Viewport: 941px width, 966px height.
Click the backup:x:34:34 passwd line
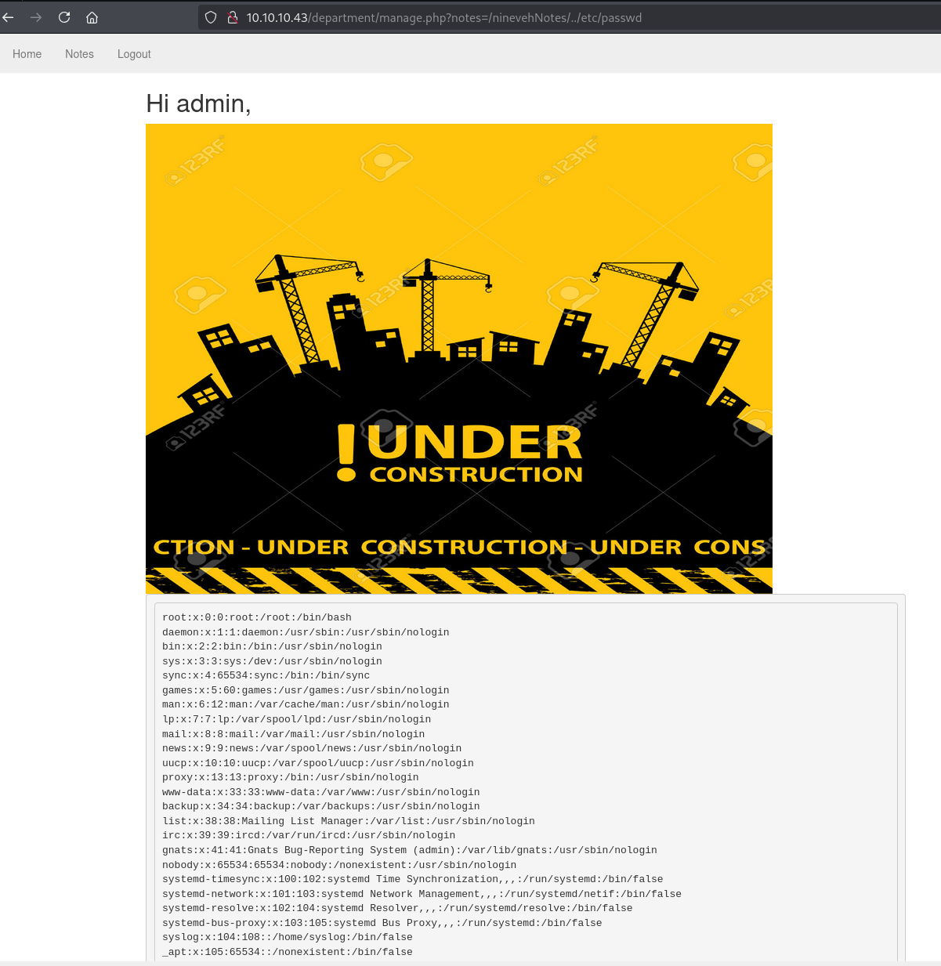(x=321, y=806)
